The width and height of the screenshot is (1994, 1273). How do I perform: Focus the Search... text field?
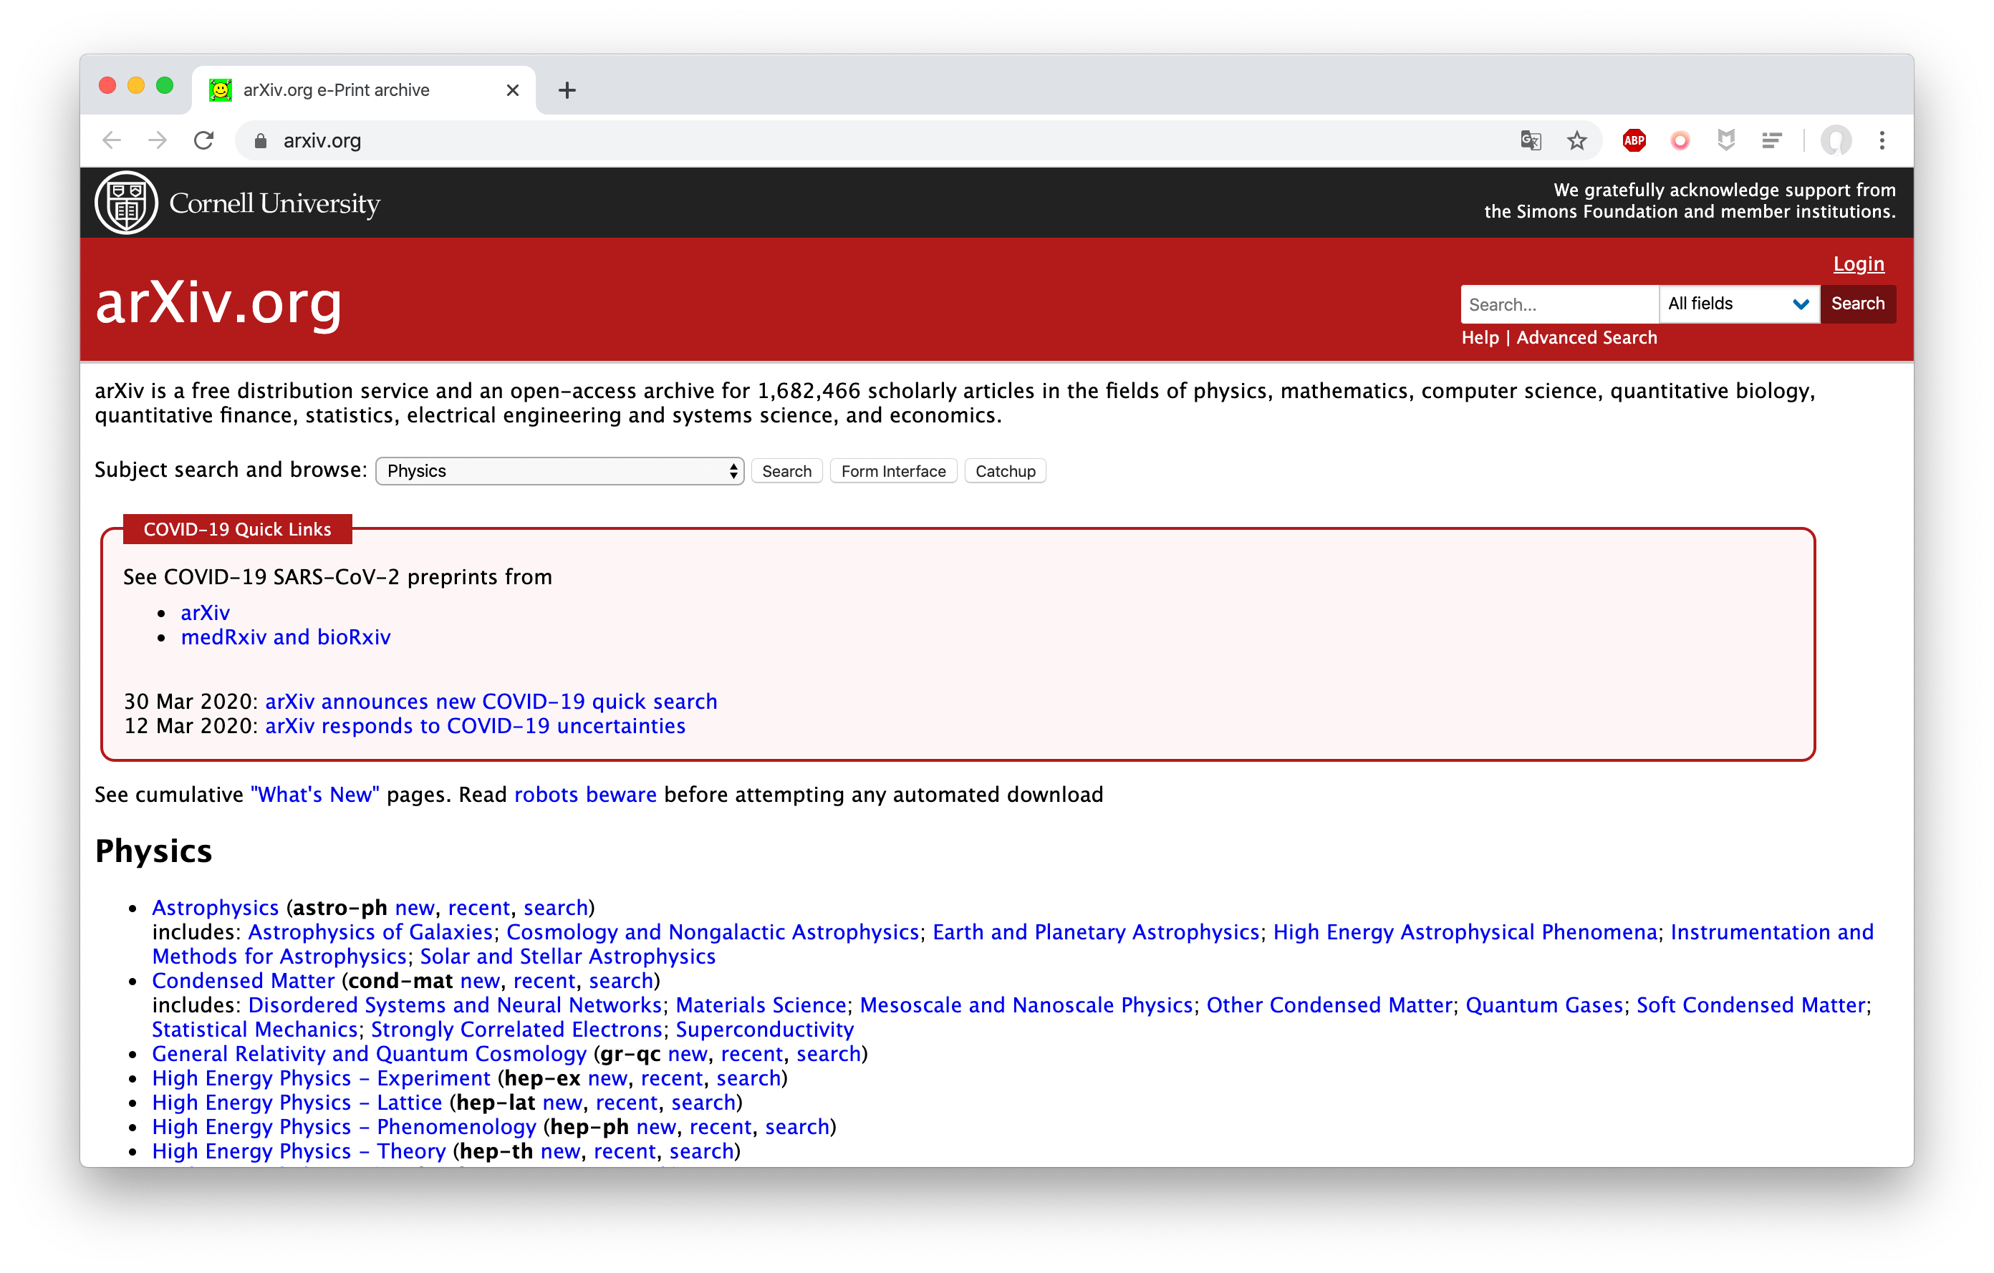1560,304
